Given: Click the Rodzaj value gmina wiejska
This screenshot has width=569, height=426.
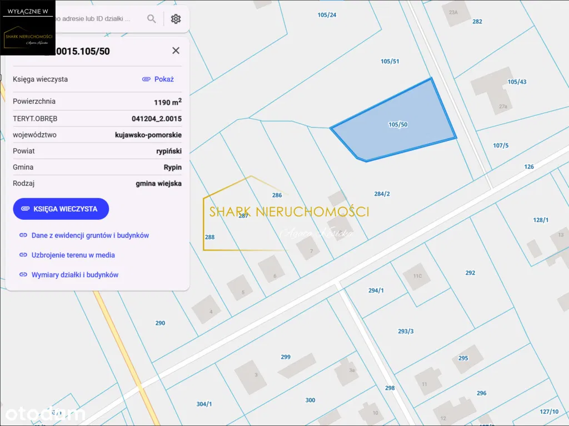Looking at the screenshot, I should 158,183.
